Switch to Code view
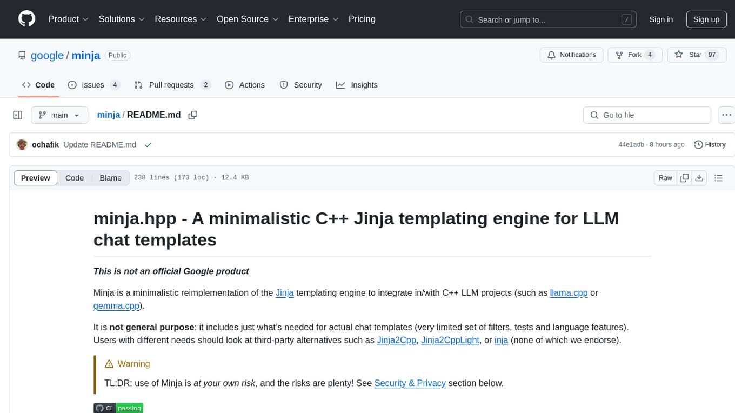This screenshot has width=735, height=413. (x=75, y=178)
